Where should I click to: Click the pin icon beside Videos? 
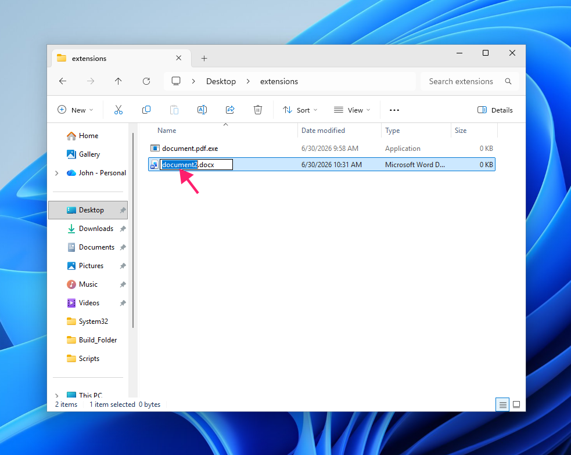pyautogui.click(x=123, y=303)
